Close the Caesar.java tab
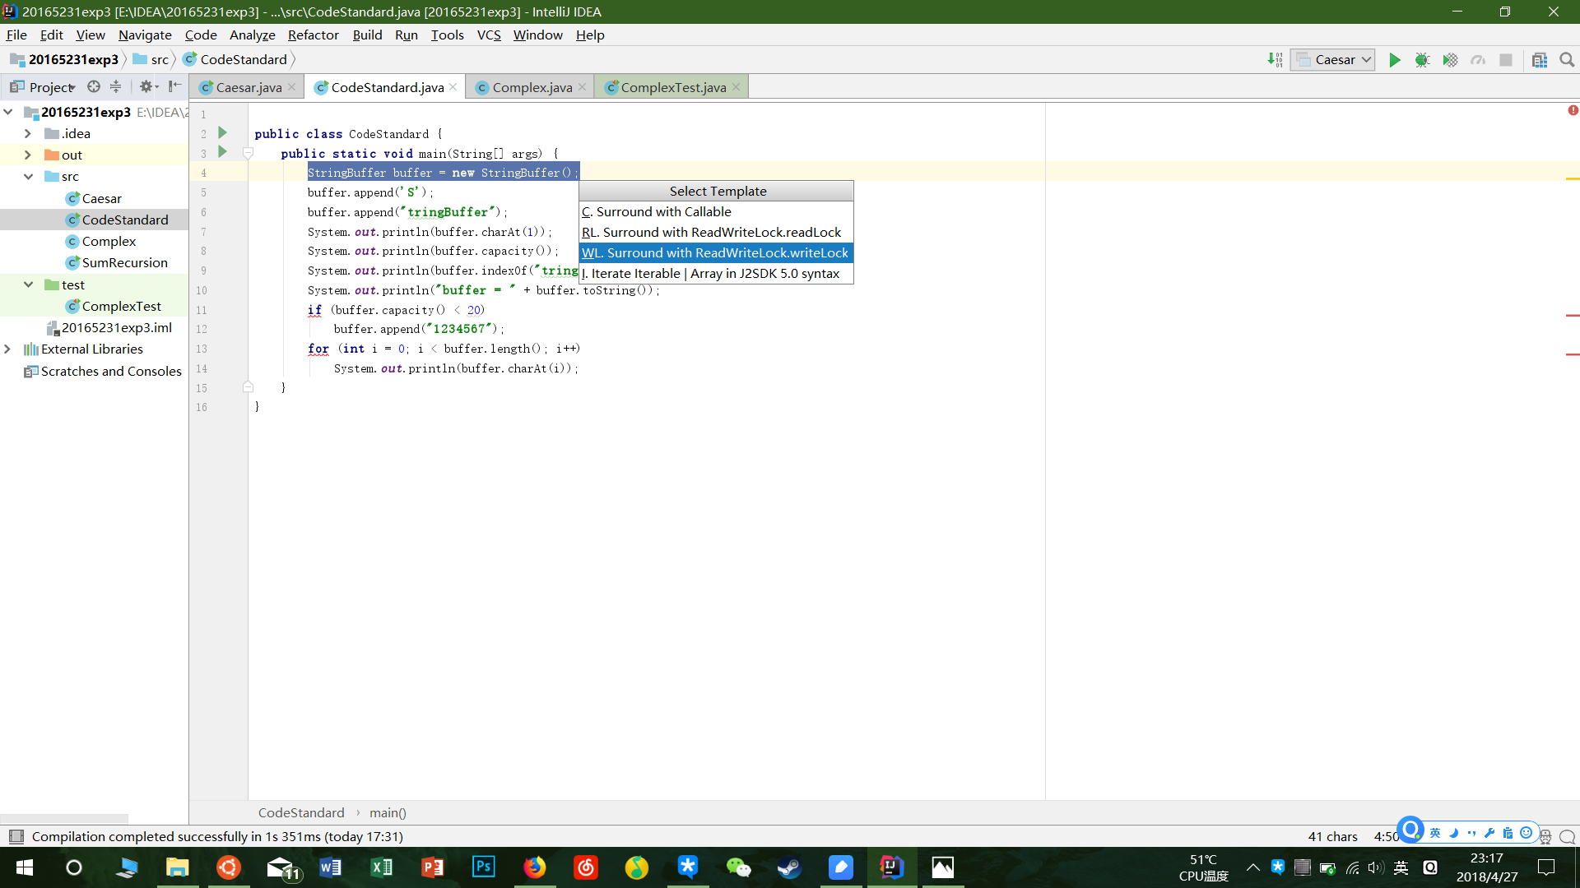 (291, 87)
